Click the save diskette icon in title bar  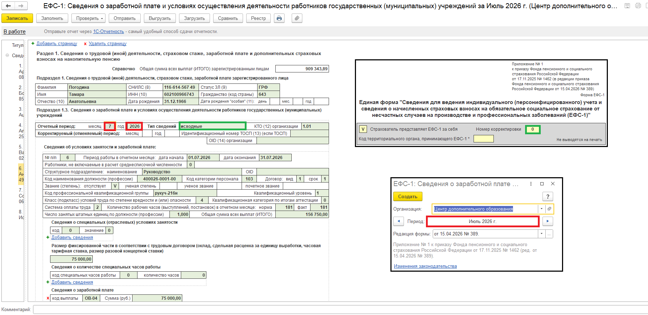point(627,6)
